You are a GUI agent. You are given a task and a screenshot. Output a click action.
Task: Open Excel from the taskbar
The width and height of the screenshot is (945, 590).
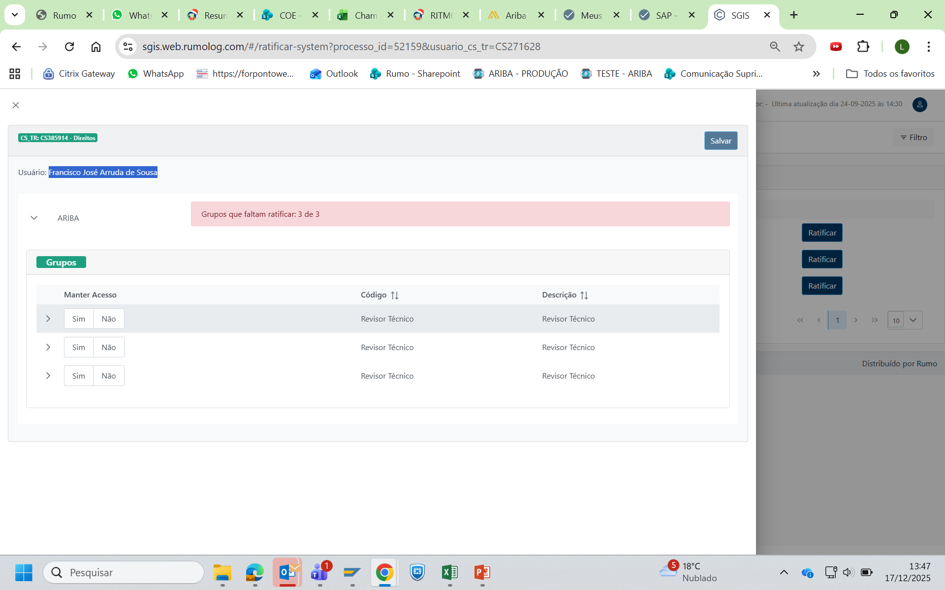(x=449, y=572)
